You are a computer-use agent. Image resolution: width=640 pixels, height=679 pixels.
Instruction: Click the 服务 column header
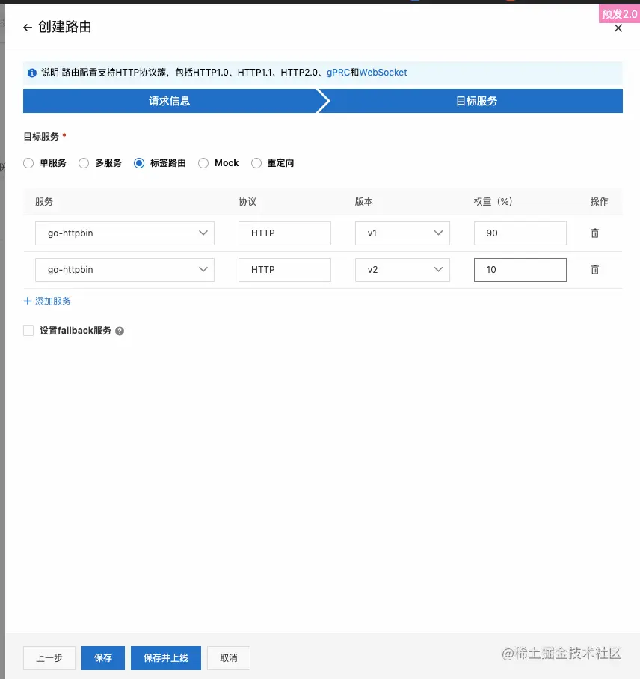coord(43,202)
